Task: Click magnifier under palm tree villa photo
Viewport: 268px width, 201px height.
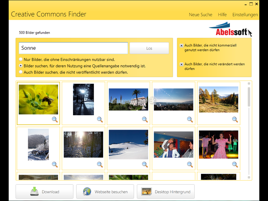Action: point(145,120)
